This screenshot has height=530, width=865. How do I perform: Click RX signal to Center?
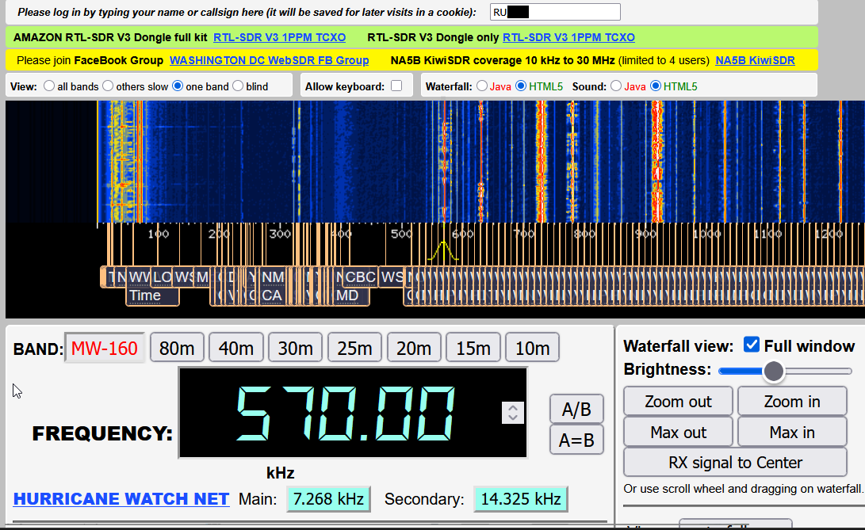click(x=735, y=463)
